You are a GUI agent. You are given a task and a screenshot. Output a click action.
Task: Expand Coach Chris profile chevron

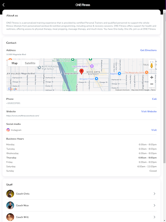(x=154, y=194)
